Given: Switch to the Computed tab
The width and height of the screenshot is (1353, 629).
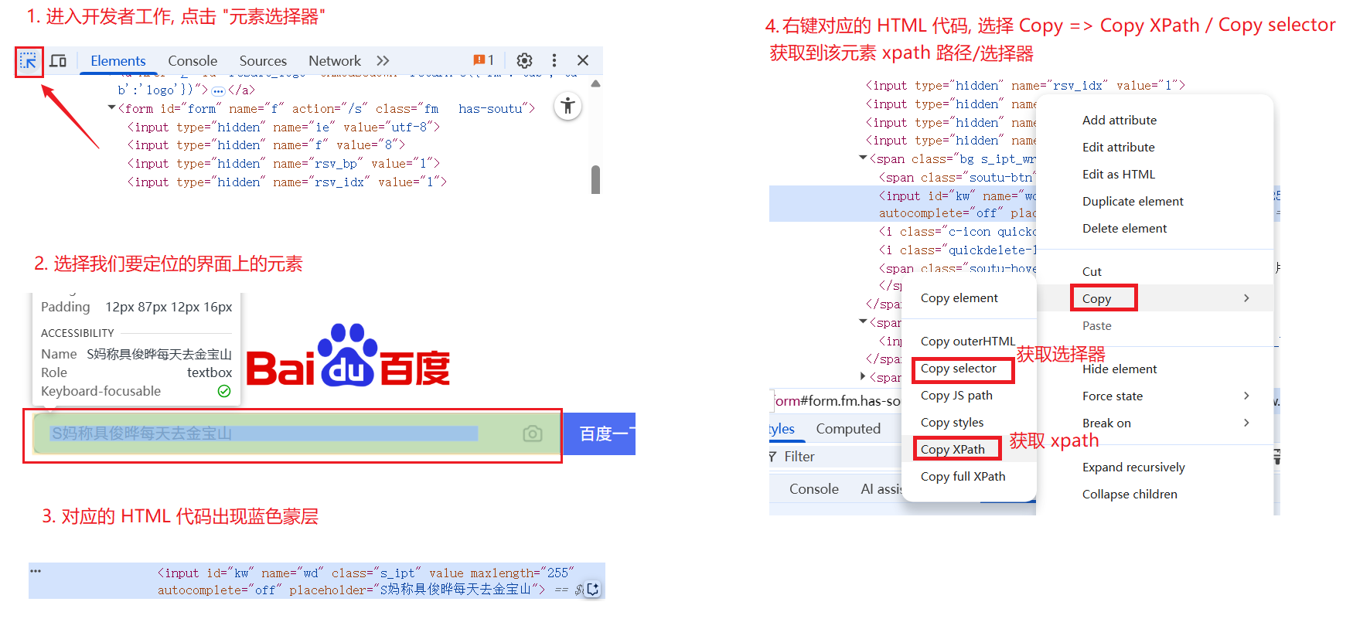Looking at the screenshot, I should coord(848,429).
